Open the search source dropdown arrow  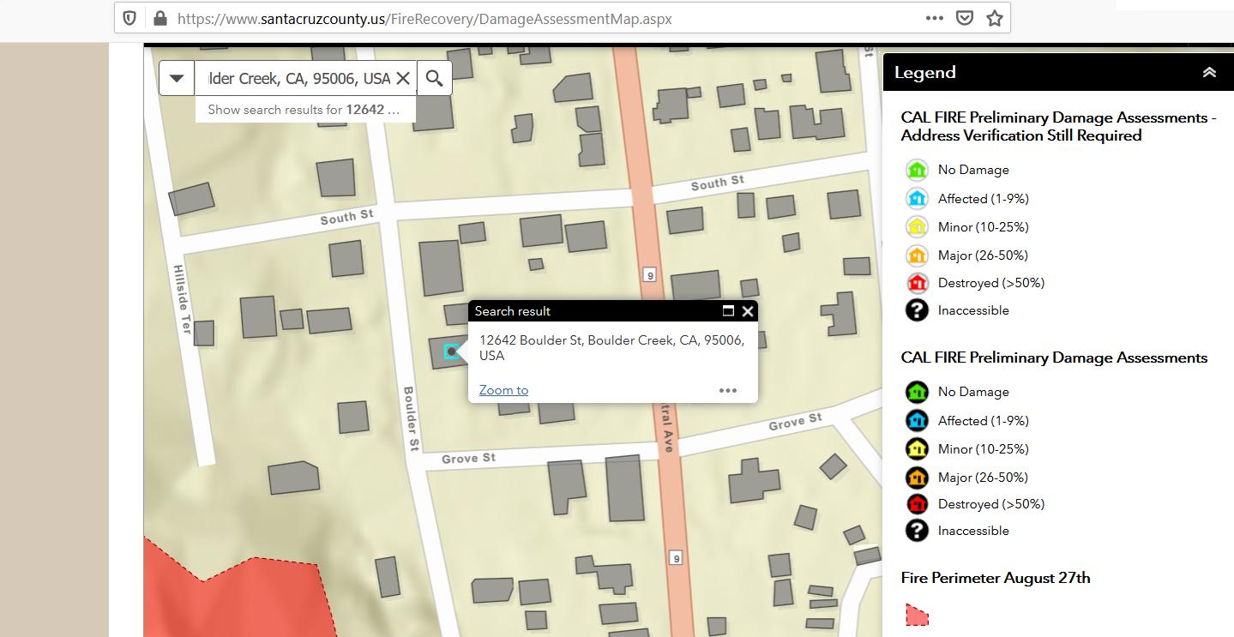[177, 78]
